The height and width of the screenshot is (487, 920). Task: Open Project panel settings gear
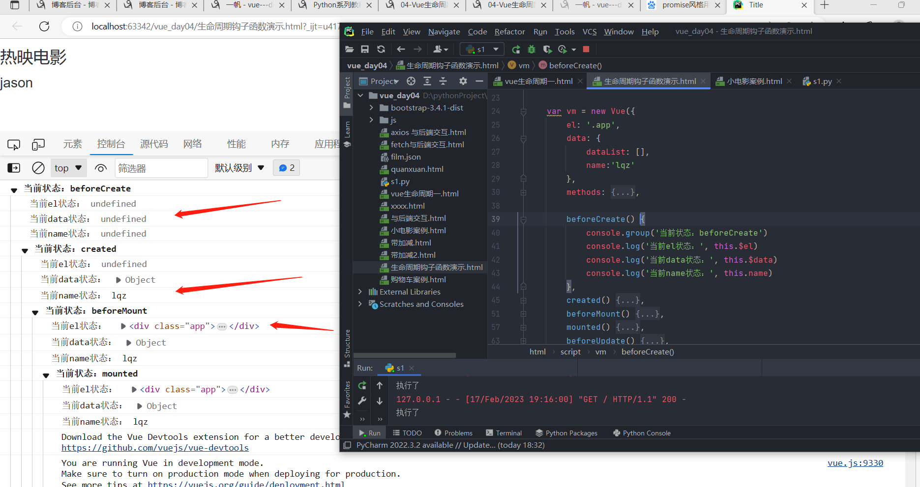(463, 81)
